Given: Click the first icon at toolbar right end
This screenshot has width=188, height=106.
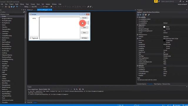Looking at the screenshot, I should (x=88, y=7).
